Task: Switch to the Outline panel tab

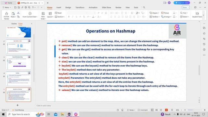Action: coord(14,24)
